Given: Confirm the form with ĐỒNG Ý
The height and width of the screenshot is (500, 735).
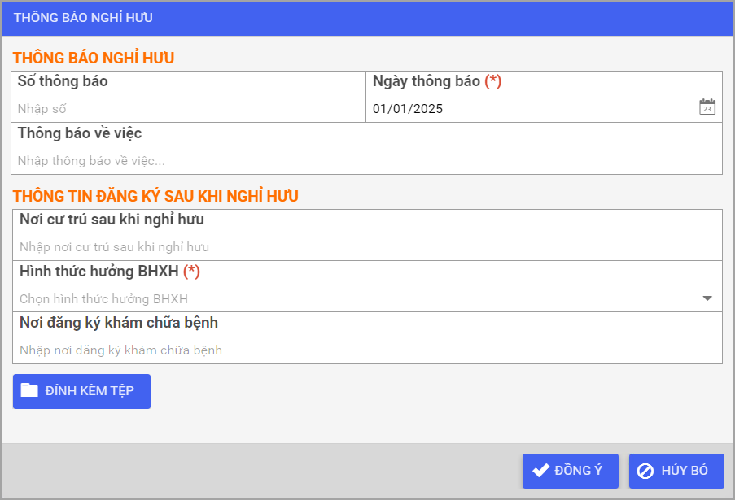Looking at the screenshot, I should 570,471.
